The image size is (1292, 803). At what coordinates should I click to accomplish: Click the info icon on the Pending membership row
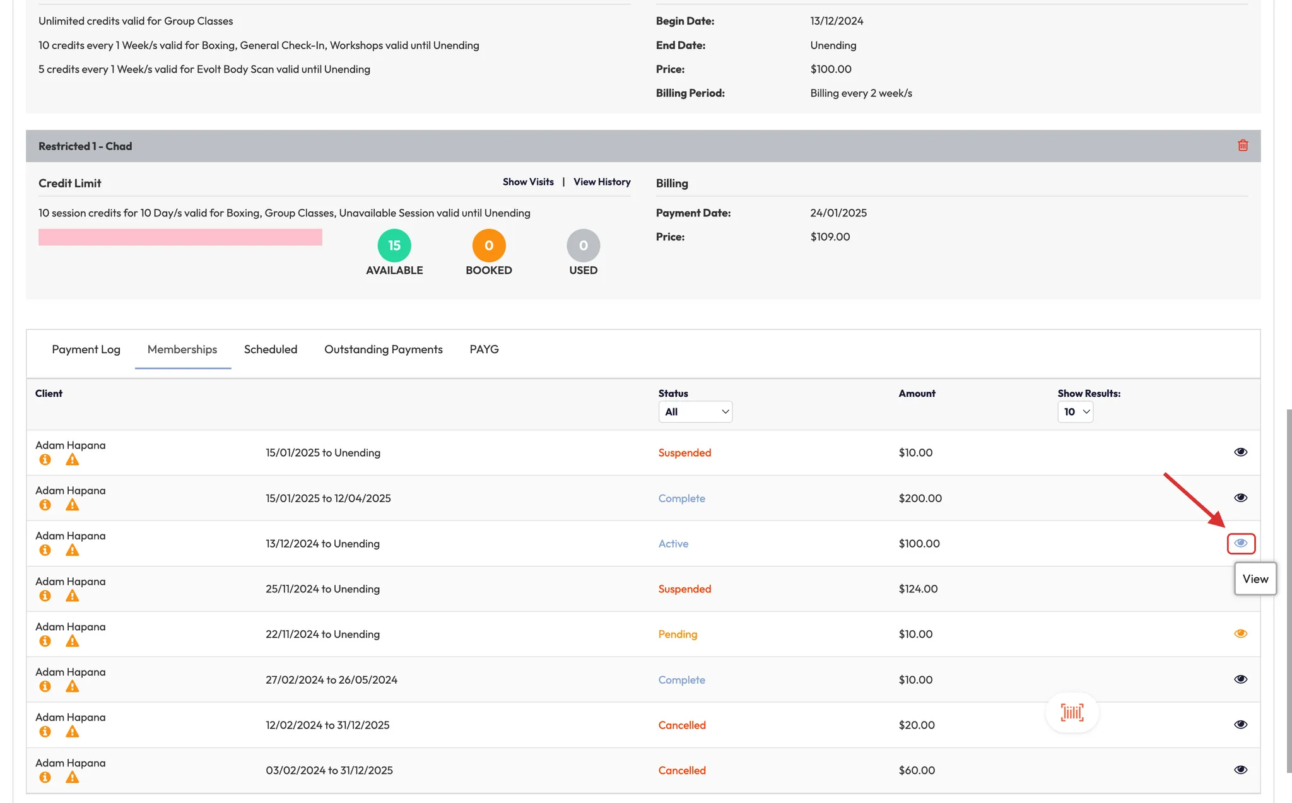point(45,642)
